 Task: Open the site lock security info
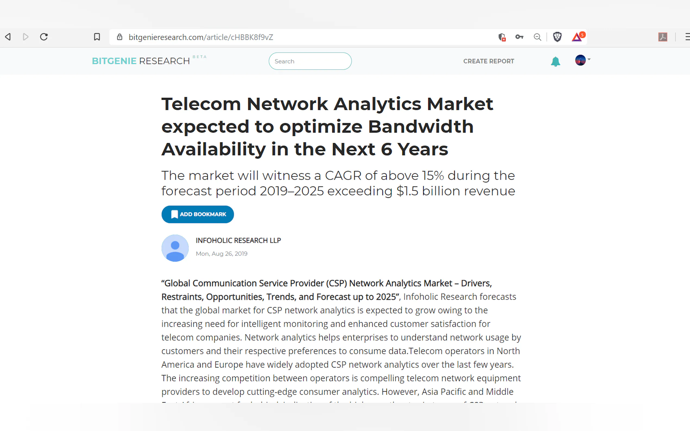pos(120,37)
